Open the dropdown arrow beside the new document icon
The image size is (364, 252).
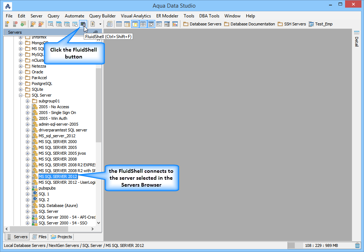[x=100, y=24]
